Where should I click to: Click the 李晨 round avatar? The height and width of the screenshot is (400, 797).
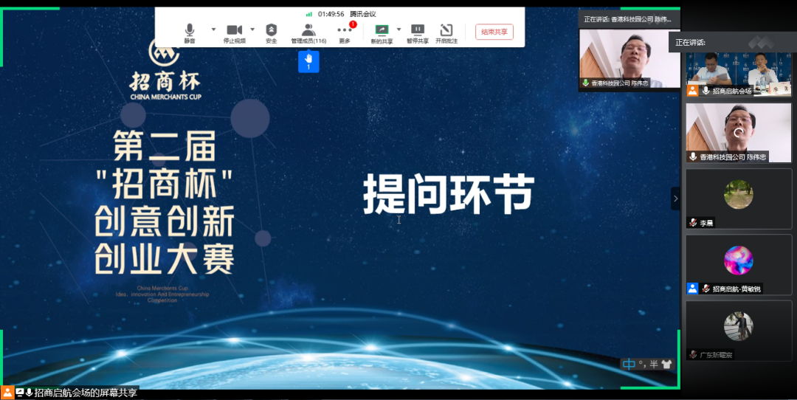pos(739,195)
